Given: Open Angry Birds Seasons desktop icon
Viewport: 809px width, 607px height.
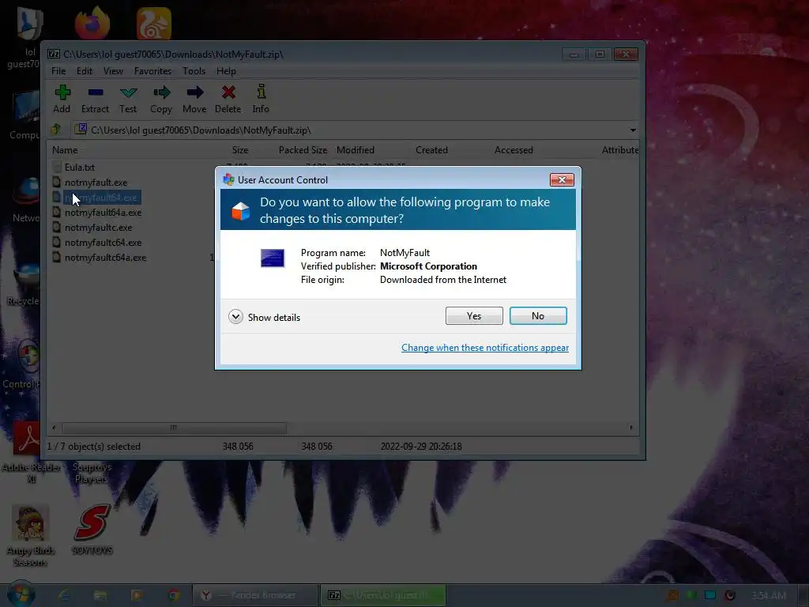Looking at the screenshot, I should pyautogui.click(x=31, y=535).
